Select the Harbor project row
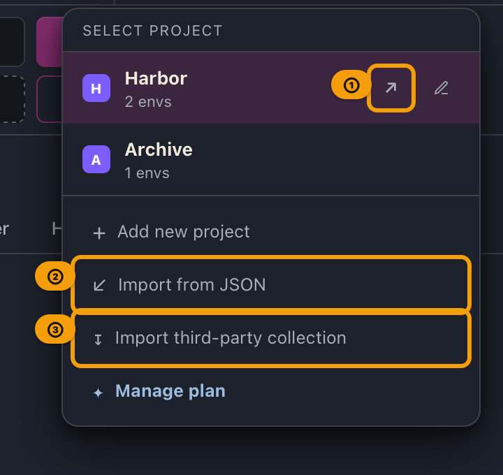 [271, 88]
